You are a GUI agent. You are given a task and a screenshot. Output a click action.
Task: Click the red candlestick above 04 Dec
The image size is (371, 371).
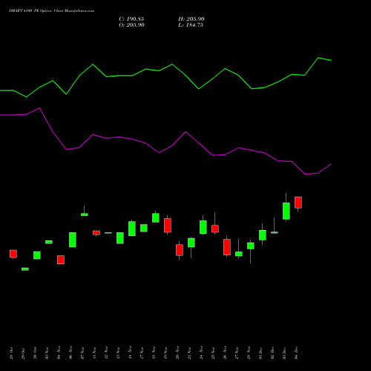coord(298,203)
